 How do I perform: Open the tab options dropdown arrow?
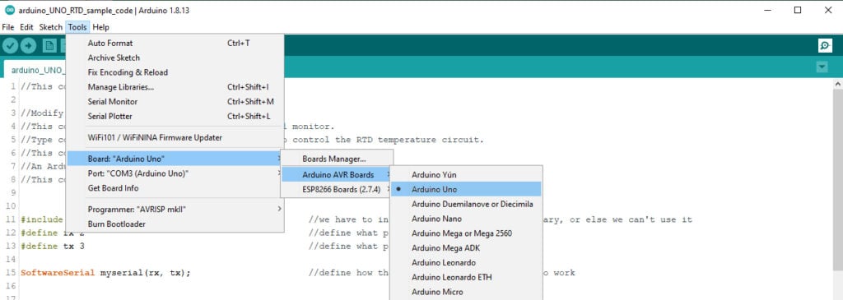pos(822,67)
